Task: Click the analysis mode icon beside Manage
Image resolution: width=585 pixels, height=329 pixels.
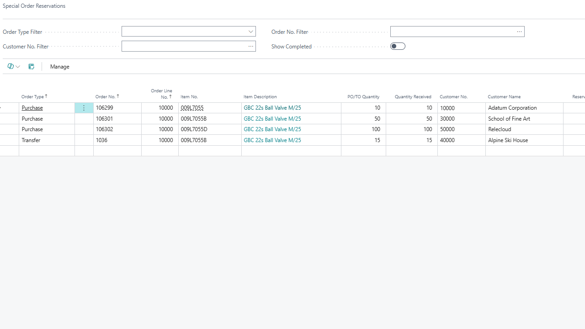Action: tap(31, 67)
